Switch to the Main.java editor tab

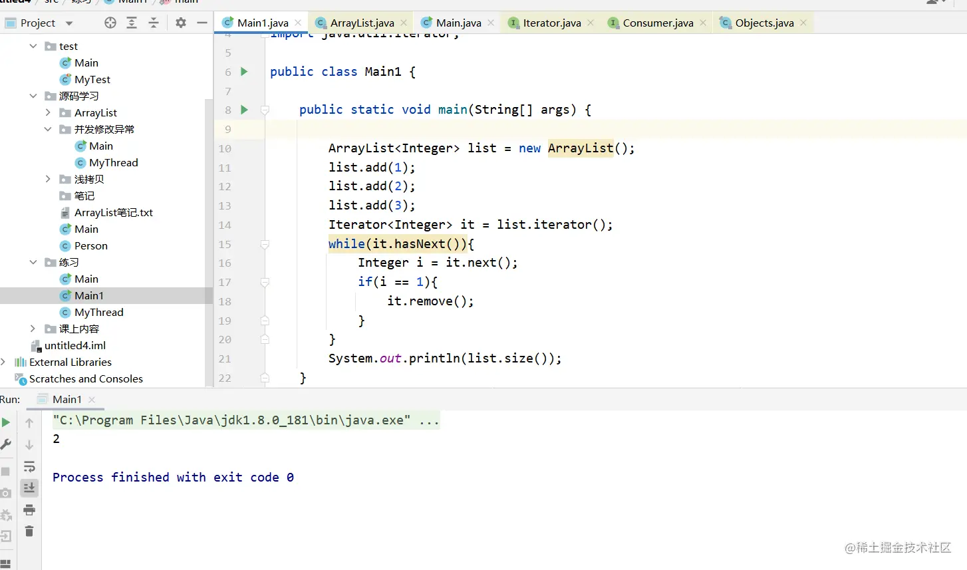(x=458, y=23)
